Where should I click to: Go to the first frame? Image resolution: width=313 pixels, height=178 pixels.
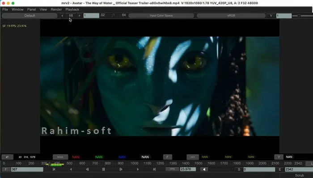pos(54,169)
